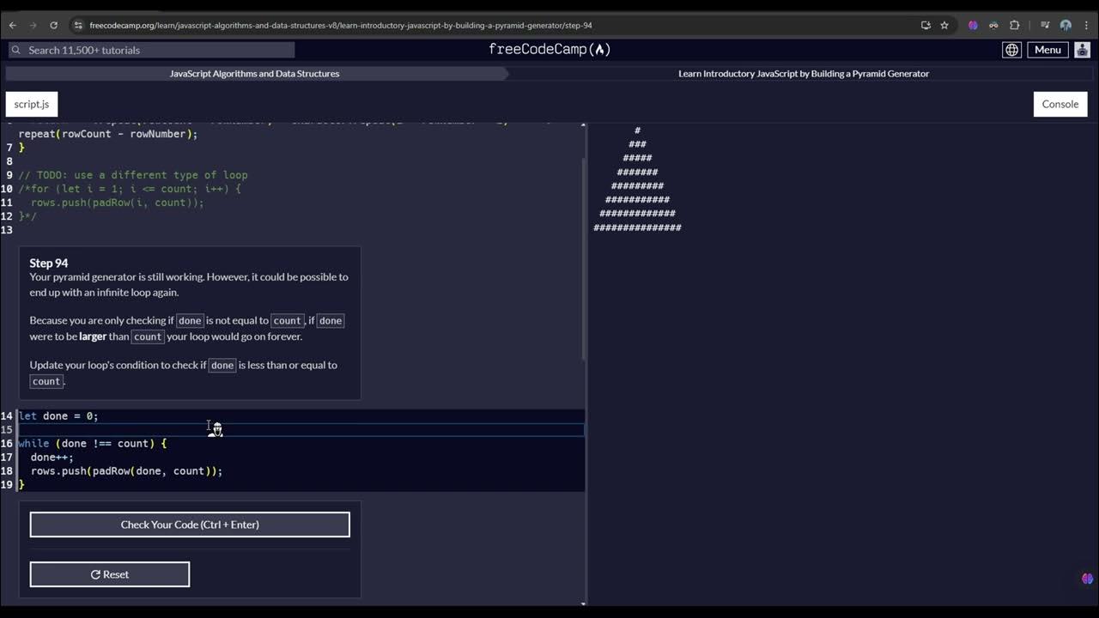Place cursor on 'let done = 0;' line
Image resolution: width=1099 pixels, height=618 pixels.
coord(58,415)
